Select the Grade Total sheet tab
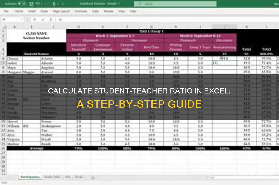This screenshot has width=279, height=185. click(52, 177)
